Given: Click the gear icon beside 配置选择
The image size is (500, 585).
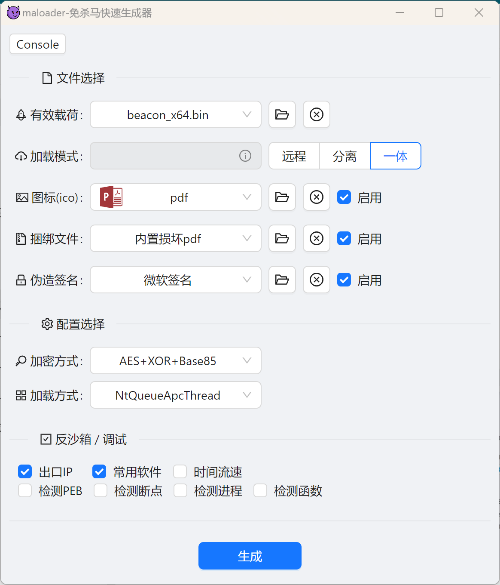Looking at the screenshot, I should point(47,324).
